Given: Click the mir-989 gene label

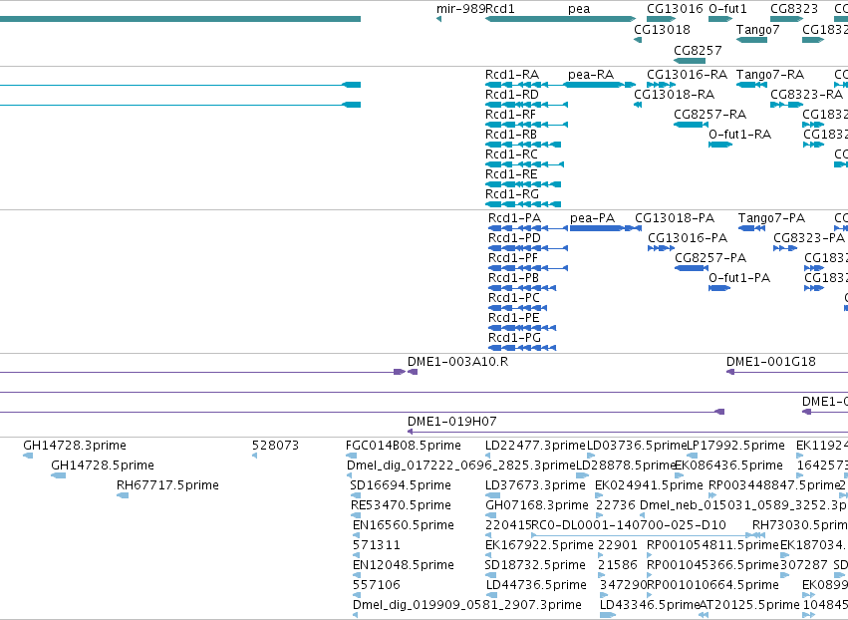Looking at the screenshot, I should [x=460, y=9].
